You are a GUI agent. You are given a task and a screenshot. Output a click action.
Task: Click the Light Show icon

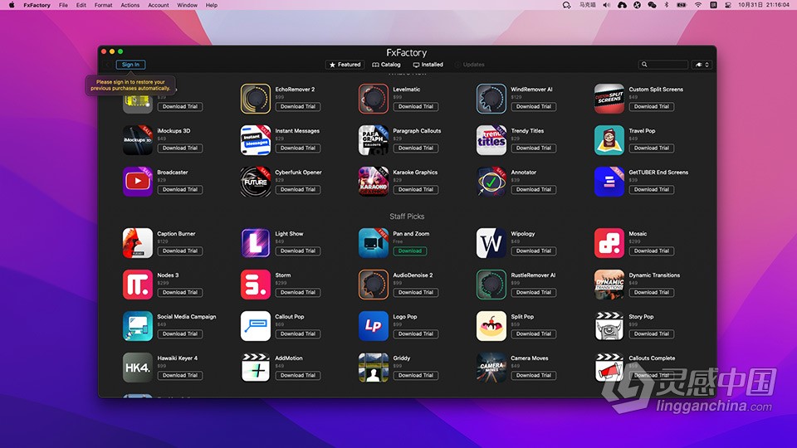pos(255,243)
